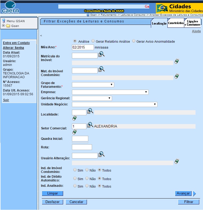Expand the Gsan tree folder
This screenshot has height=210, width=203.
pos(3,26)
